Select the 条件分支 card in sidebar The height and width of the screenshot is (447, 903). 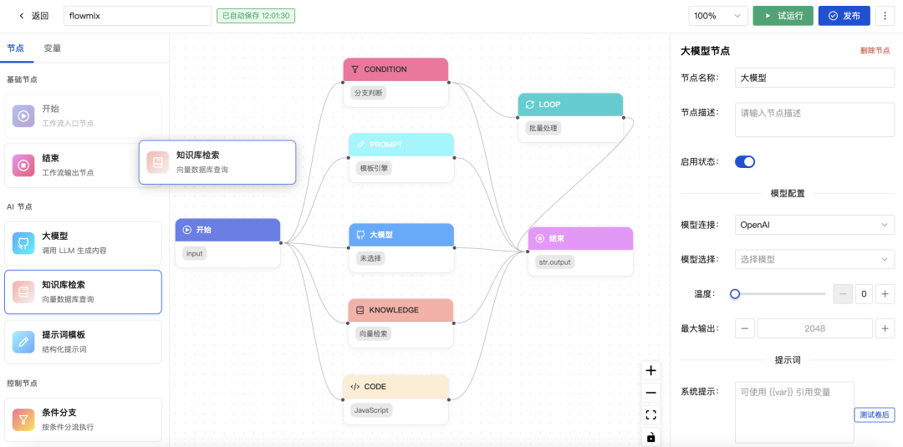coord(83,419)
